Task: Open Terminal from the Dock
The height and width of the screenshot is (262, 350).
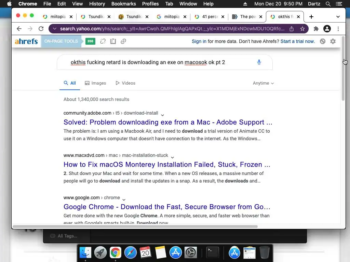Action: click(x=212, y=253)
